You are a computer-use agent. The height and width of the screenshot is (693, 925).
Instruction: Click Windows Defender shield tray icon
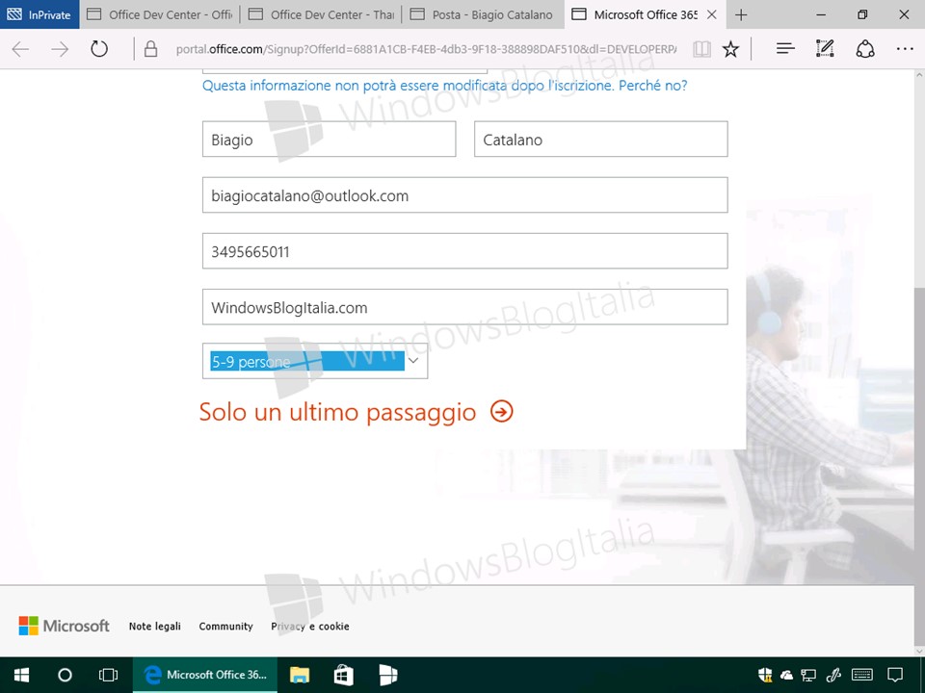tap(765, 675)
